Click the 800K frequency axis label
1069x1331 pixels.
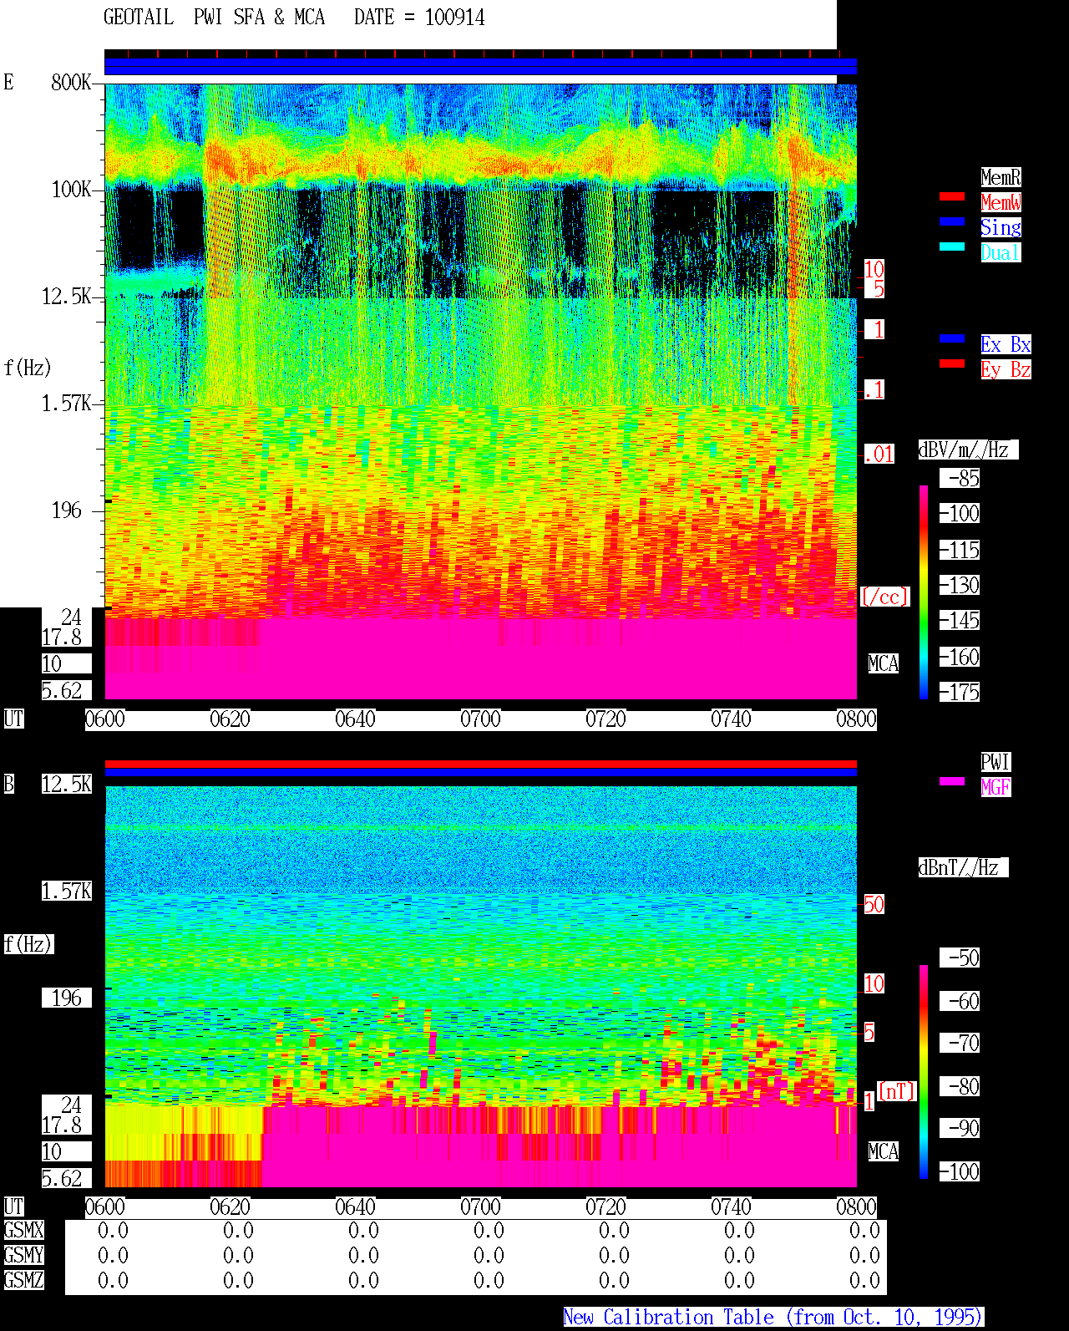pyautogui.click(x=71, y=83)
